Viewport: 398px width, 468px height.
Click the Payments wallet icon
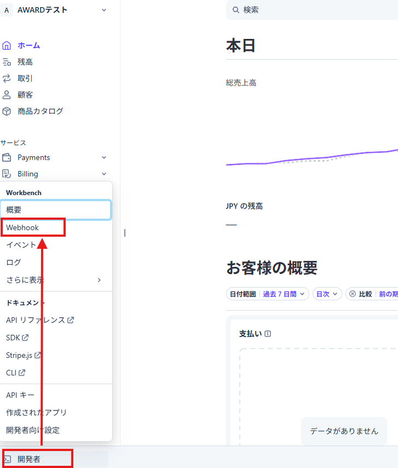(x=7, y=157)
